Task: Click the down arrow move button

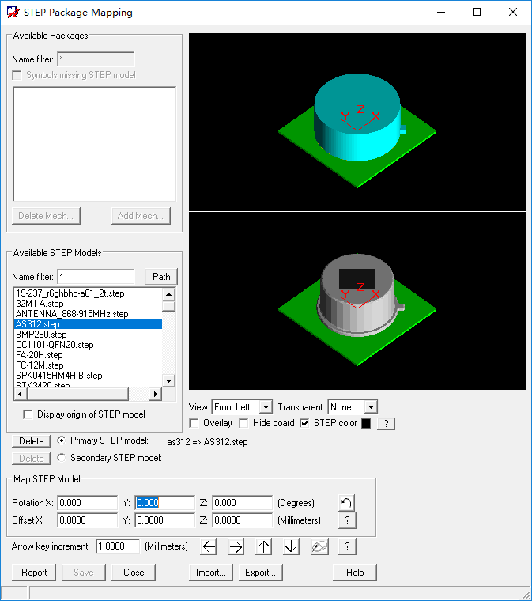Action: click(291, 546)
